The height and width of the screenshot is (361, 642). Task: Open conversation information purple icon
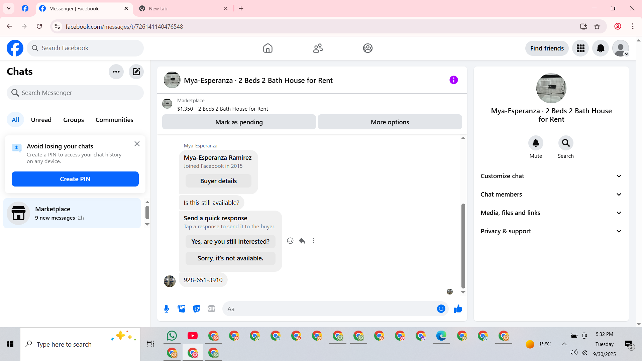pos(454,80)
